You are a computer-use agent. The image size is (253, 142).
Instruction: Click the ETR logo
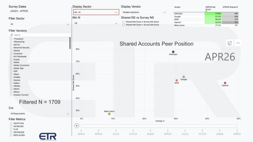point(48,137)
